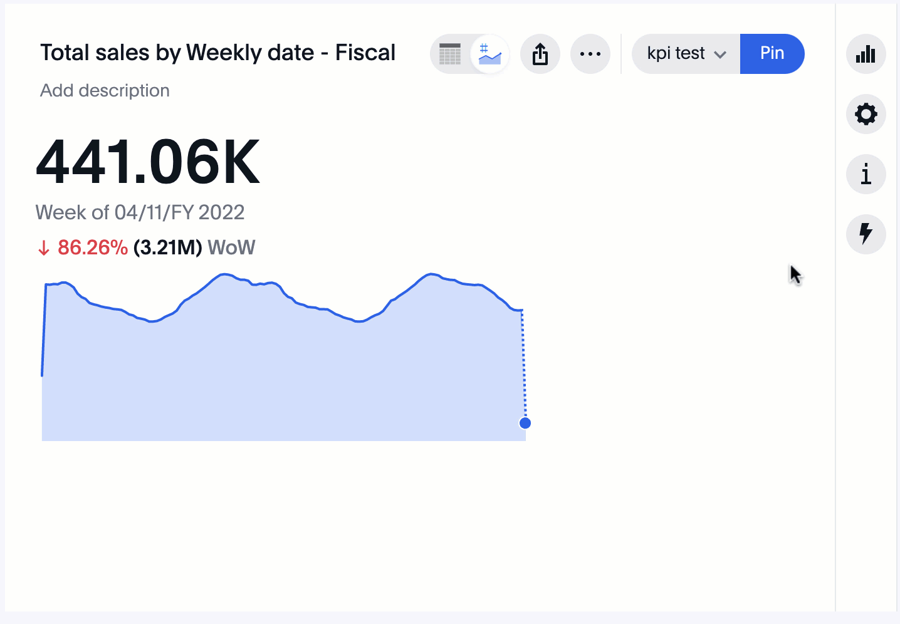Open the chart type bar icon
900x624 pixels.
coord(866,54)
